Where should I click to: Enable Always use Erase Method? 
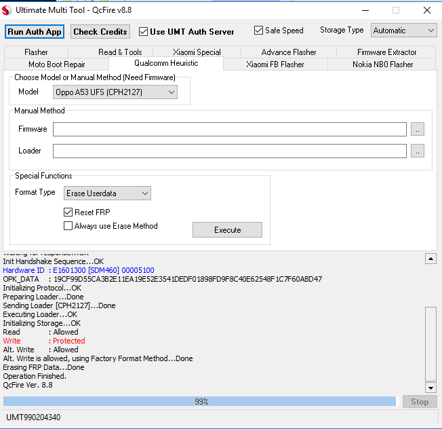pyautogui.click(x=68, y=226)
